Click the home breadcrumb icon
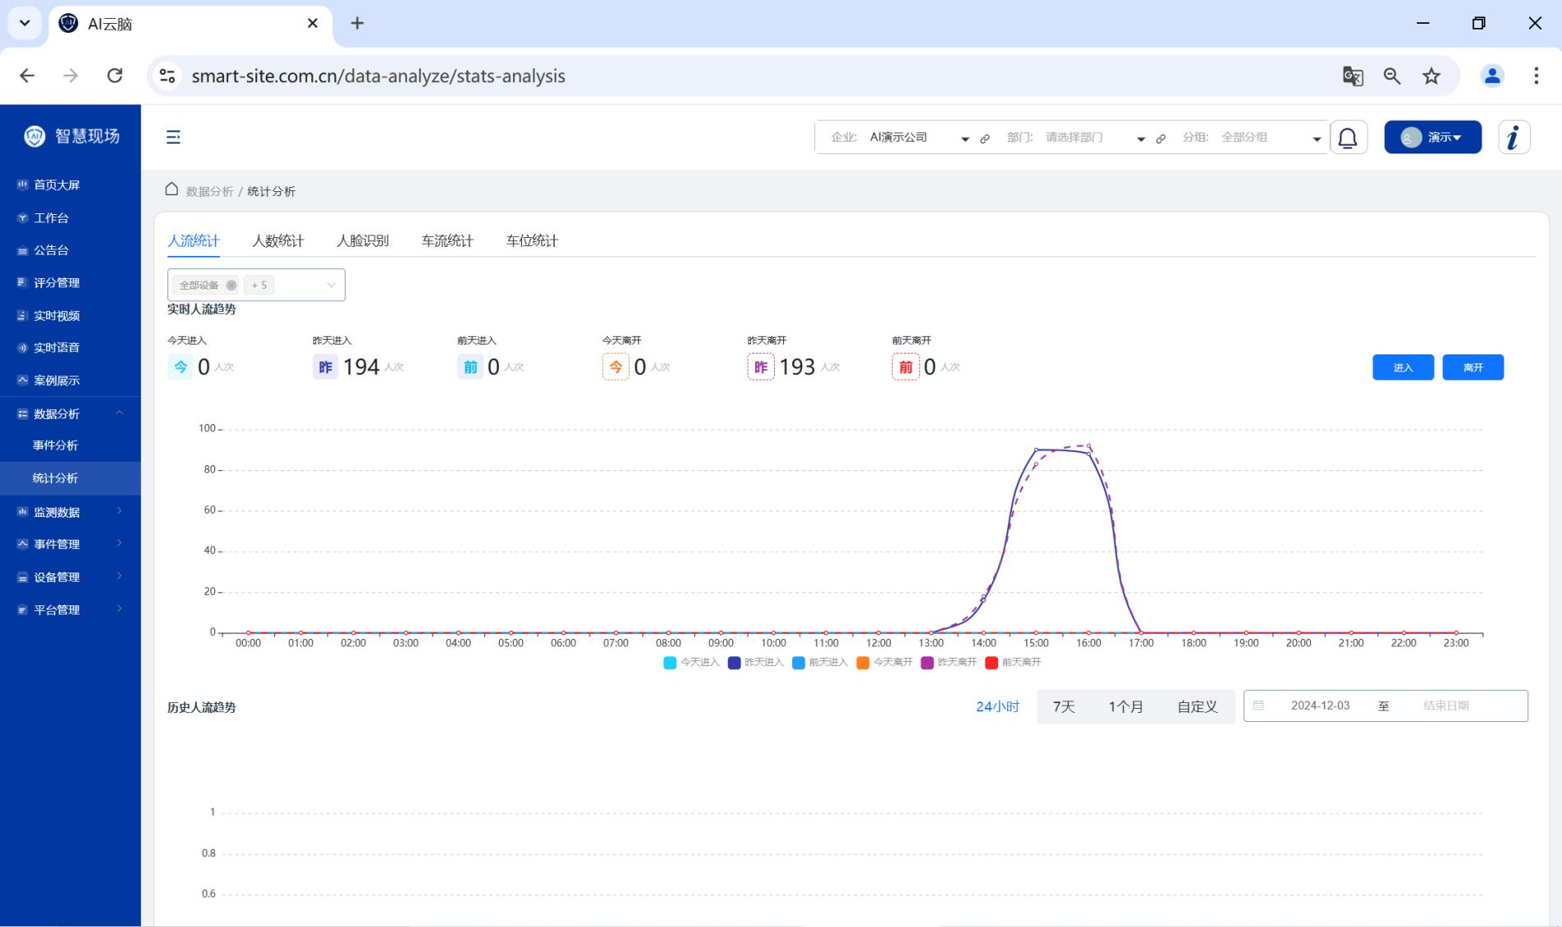 (172, 190)
